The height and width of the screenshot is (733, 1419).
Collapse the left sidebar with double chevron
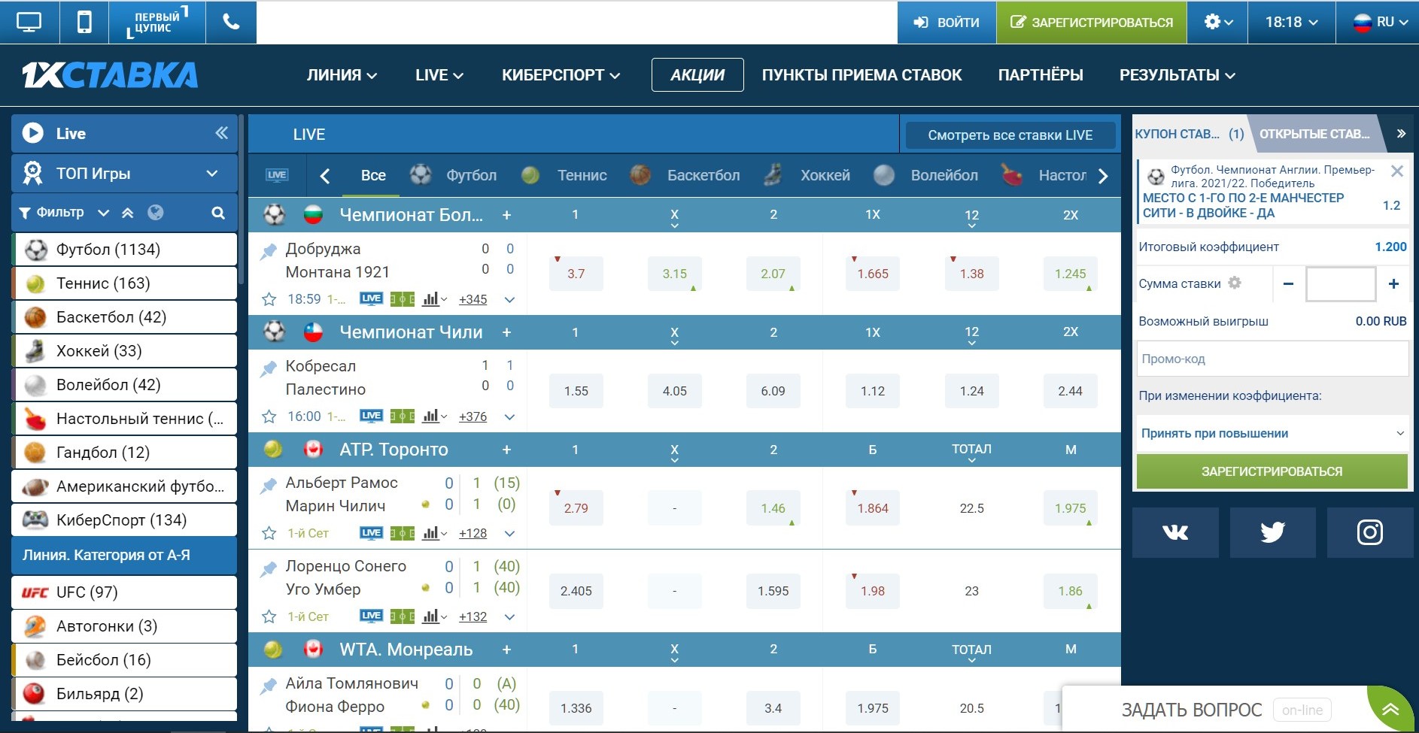tap(221, 133)
